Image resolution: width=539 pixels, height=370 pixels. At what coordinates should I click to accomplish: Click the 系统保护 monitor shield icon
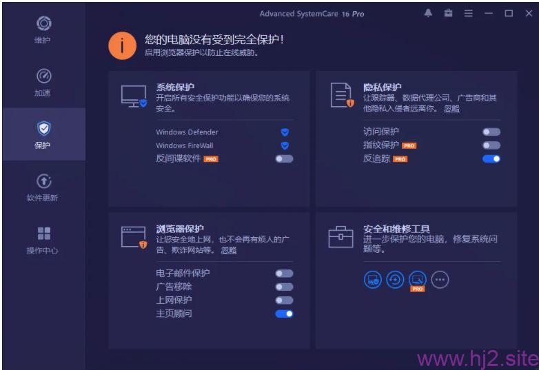point(134,96)
